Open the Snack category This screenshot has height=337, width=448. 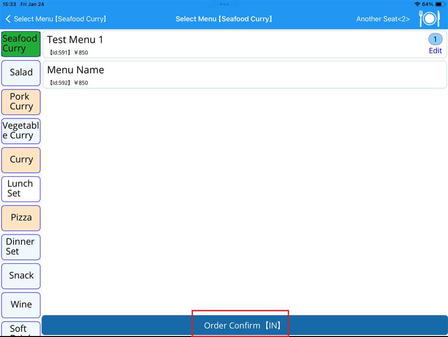point(21,276)
